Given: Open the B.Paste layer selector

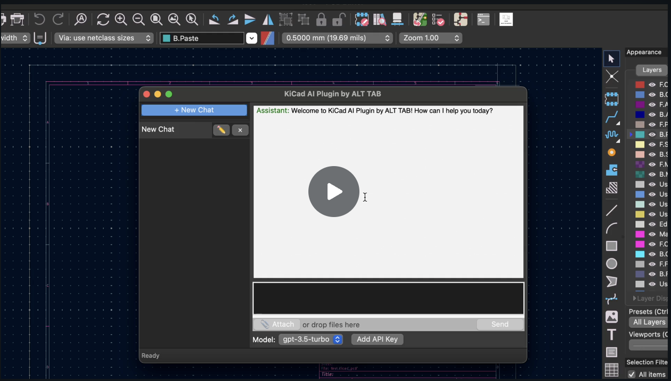Looking at the screenshot, I should point(251,38).
